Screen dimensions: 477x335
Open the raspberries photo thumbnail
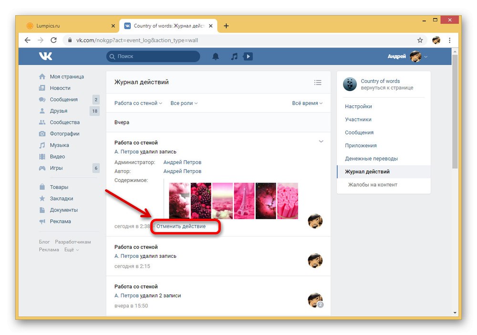click(201, 201)
